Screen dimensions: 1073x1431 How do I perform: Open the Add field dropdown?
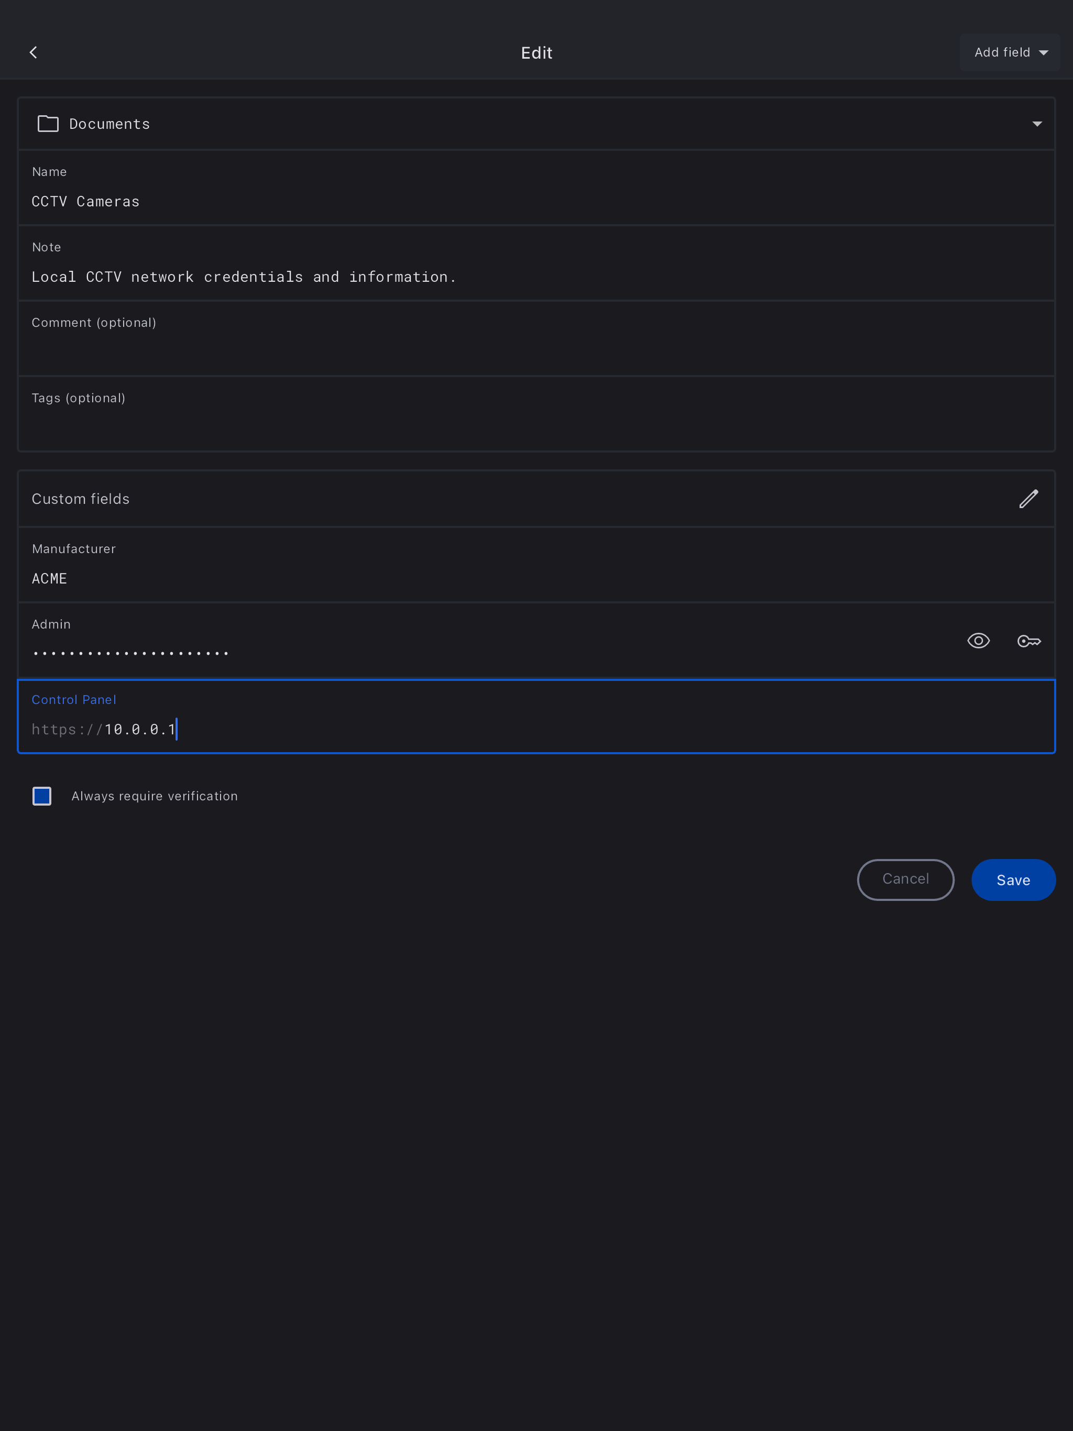pyautogui.click(x=1010, y=52)
